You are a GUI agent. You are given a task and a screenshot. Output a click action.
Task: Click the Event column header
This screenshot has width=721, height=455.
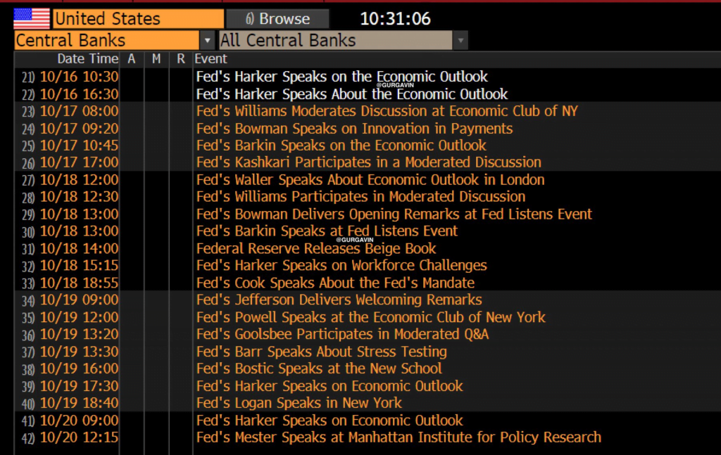click(211, 59)
